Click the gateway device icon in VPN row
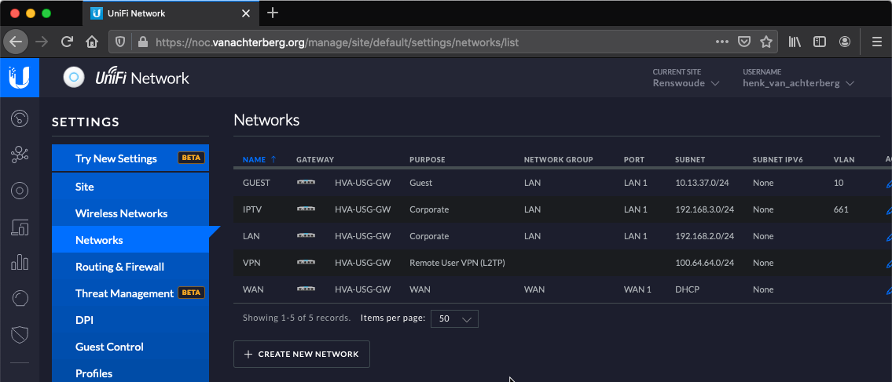This screenshot has width=892, height=382. (306, 262)
